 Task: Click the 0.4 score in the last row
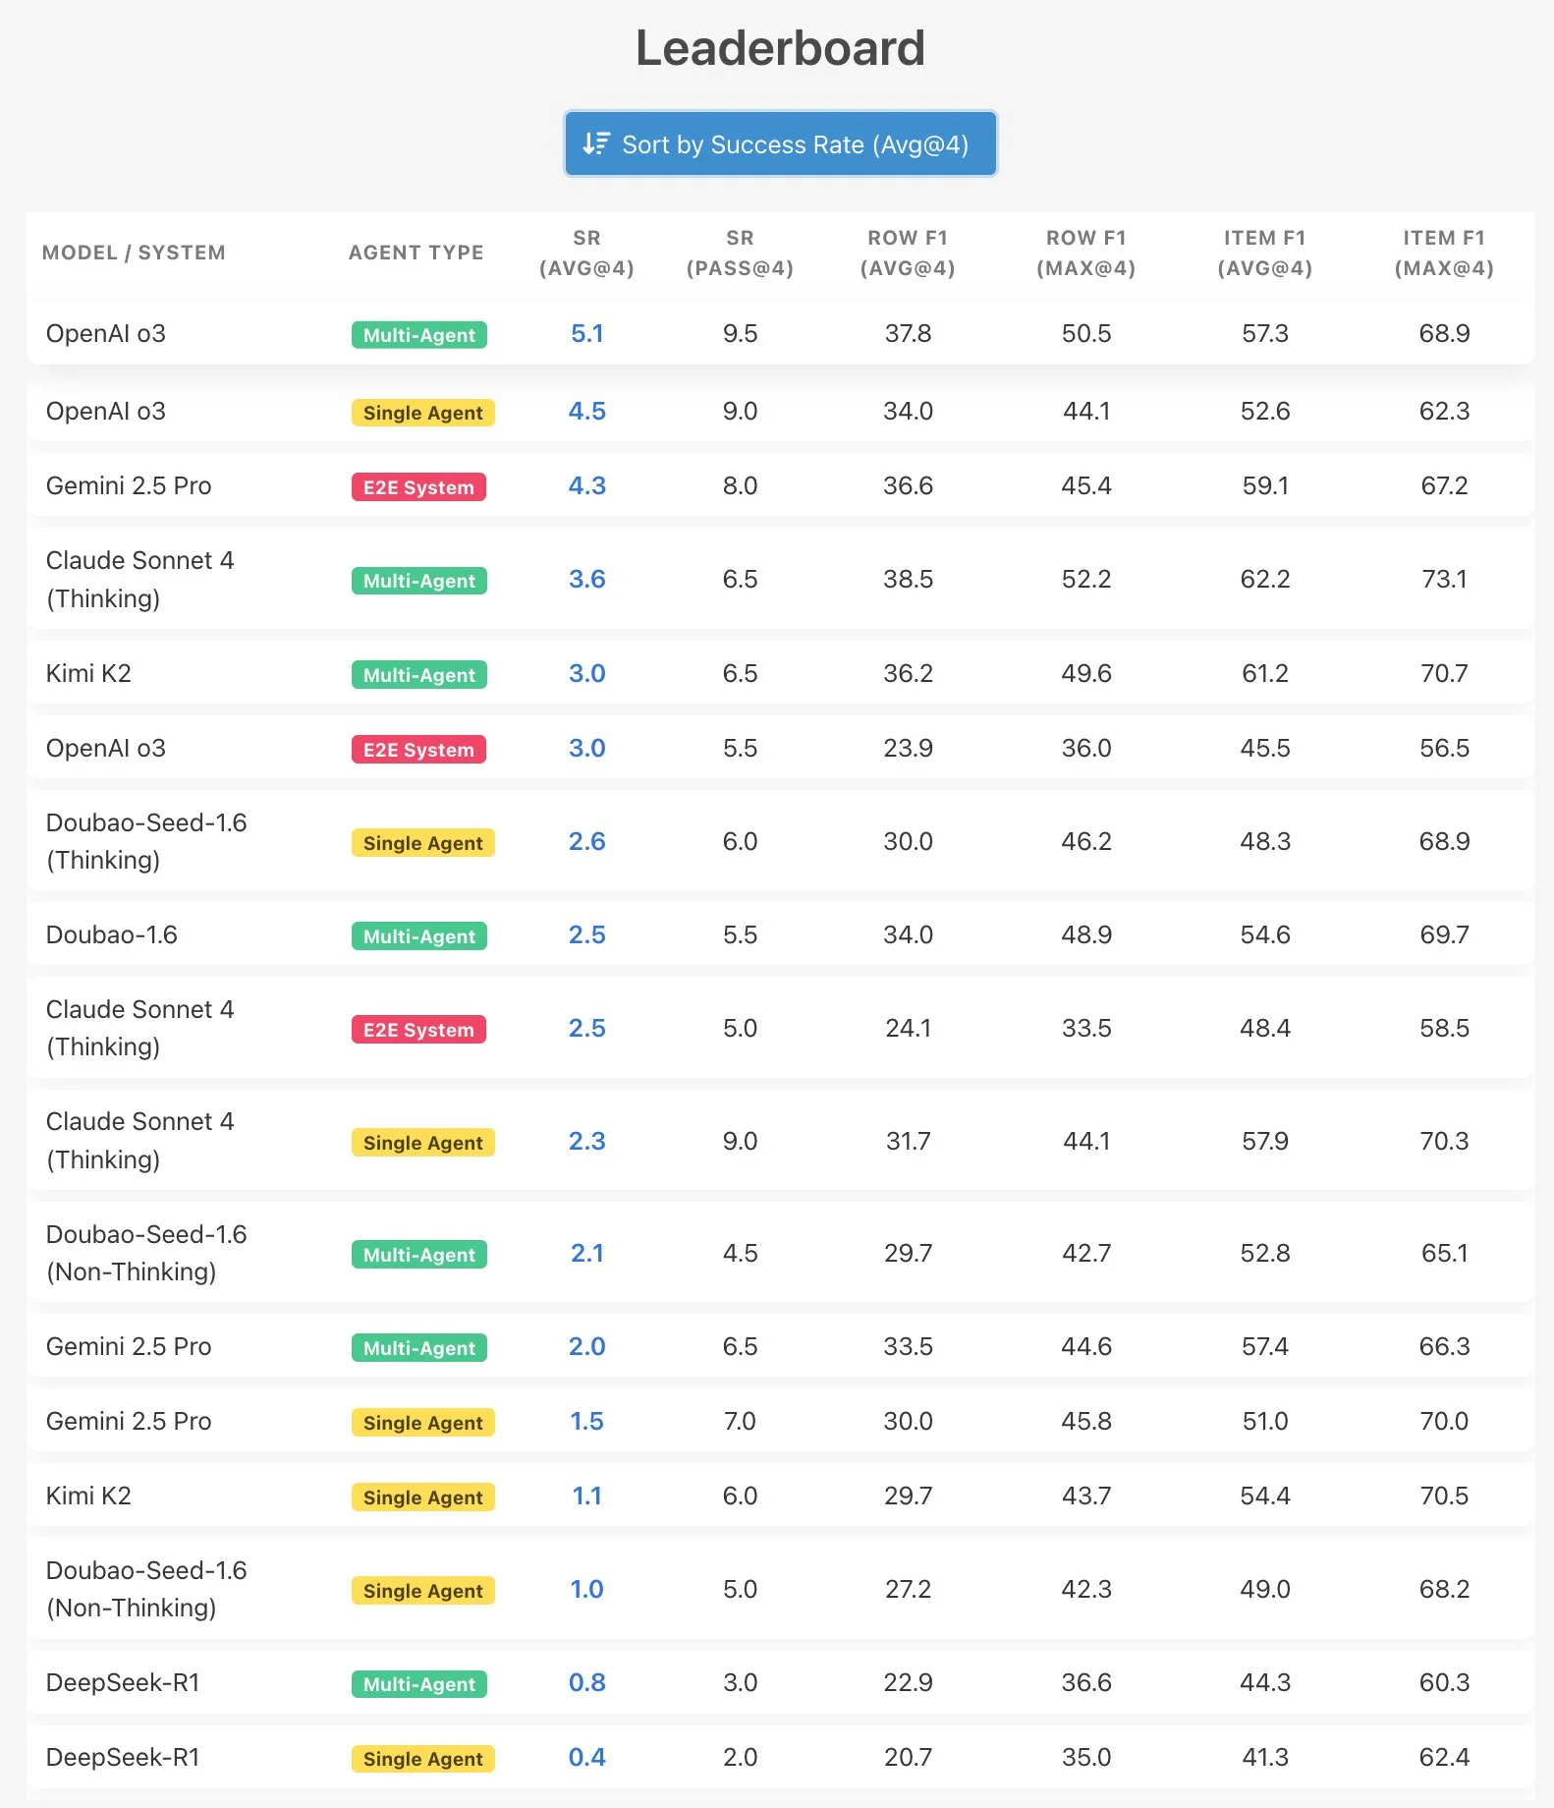(586, 1758)
